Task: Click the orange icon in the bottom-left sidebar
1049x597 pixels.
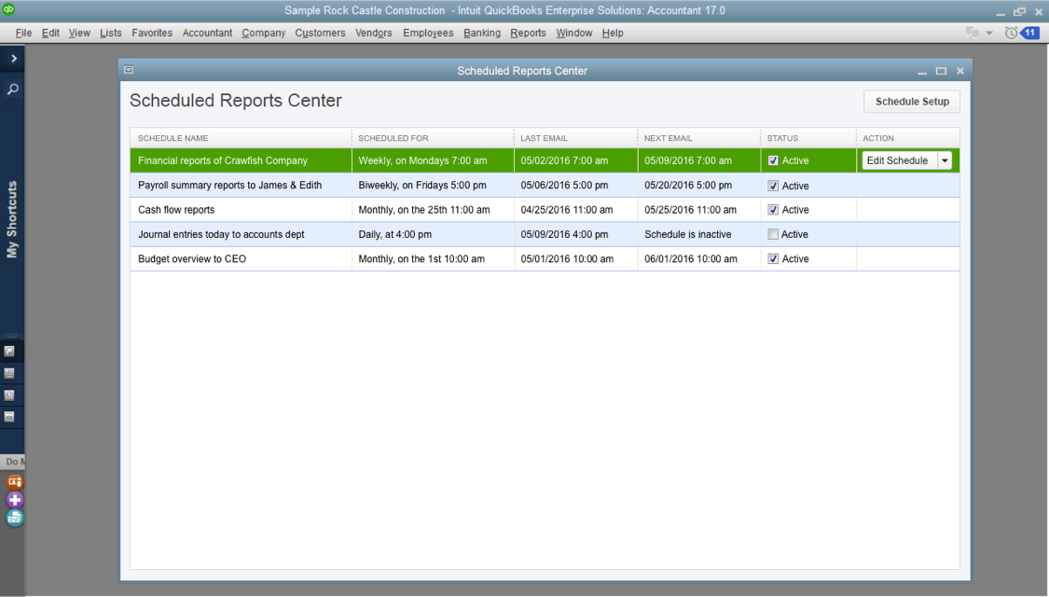Action: (14, 482)
